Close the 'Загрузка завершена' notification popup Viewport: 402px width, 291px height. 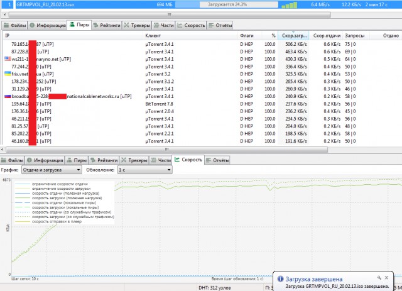point(386,278)
